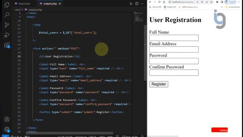Click the label Full Name code line

pos(62,64)
